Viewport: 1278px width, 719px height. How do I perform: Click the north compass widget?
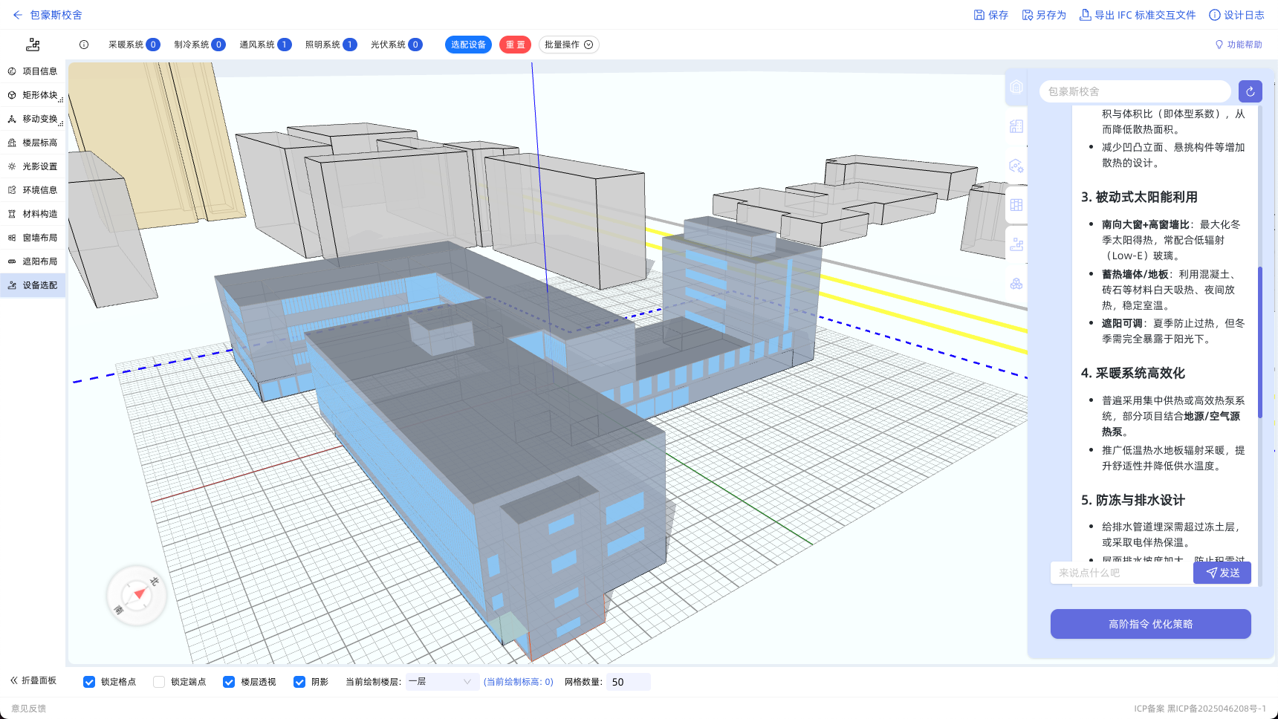point(137,595)
